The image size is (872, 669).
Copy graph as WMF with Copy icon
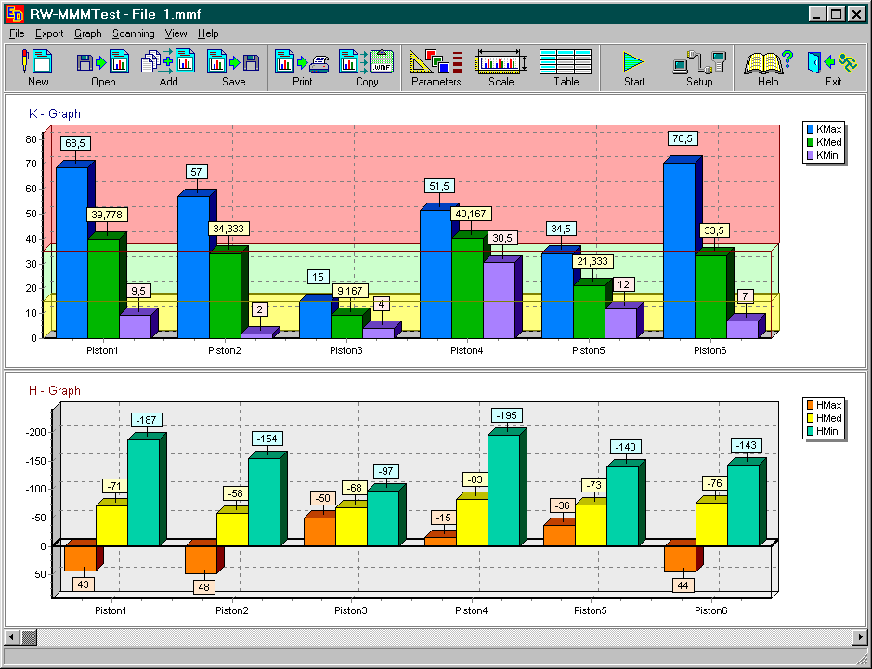tap(367, 63)
